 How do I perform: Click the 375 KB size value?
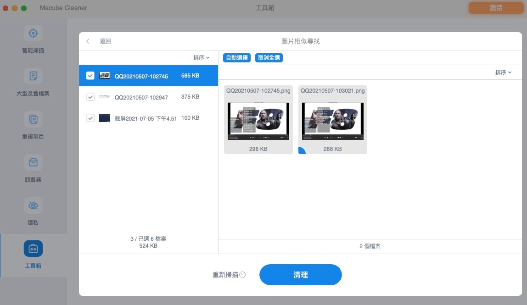click(190, 97)
